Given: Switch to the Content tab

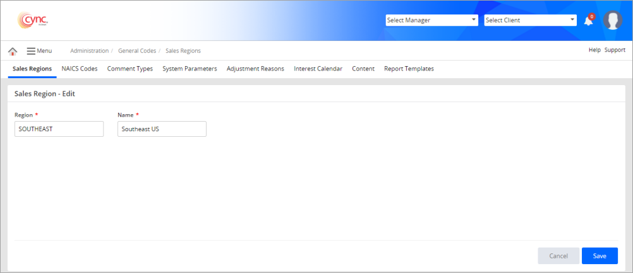Looking at the screenshot, I should [x=363, y=69].
